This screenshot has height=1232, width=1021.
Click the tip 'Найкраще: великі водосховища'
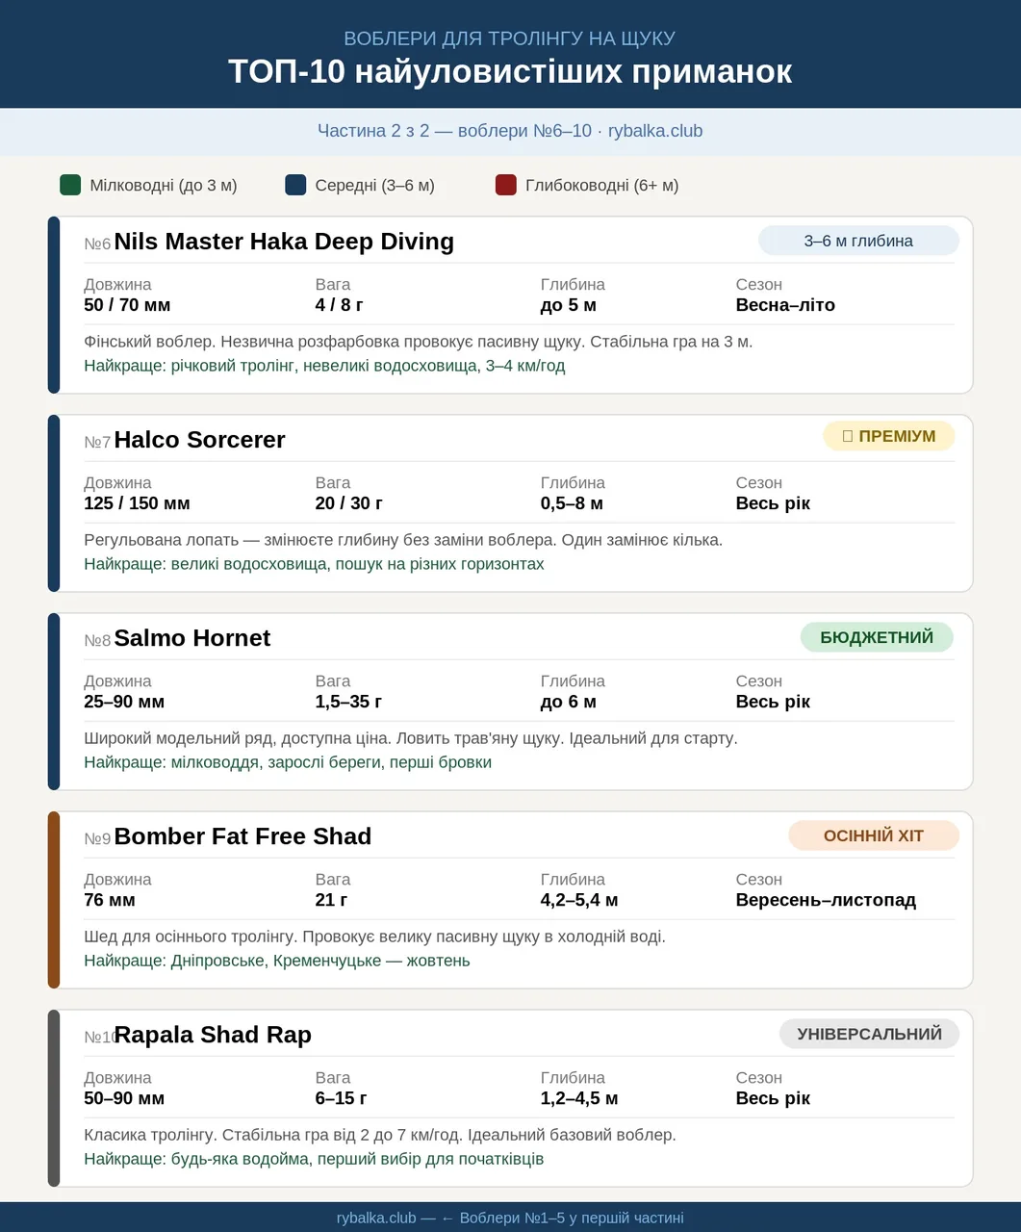coord(205,564)
